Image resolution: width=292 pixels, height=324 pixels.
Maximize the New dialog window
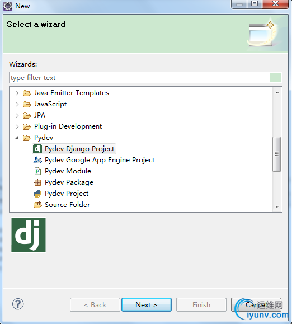(255, 4)
